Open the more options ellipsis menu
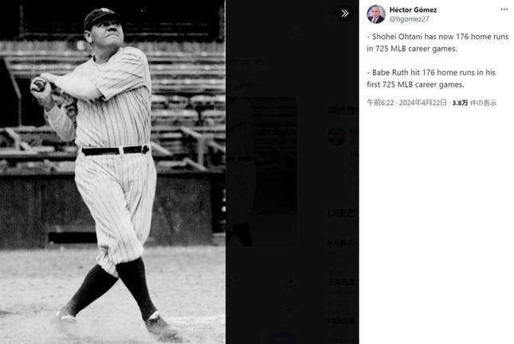Viewport: 514px width, 344px height. tap(503, 10)
